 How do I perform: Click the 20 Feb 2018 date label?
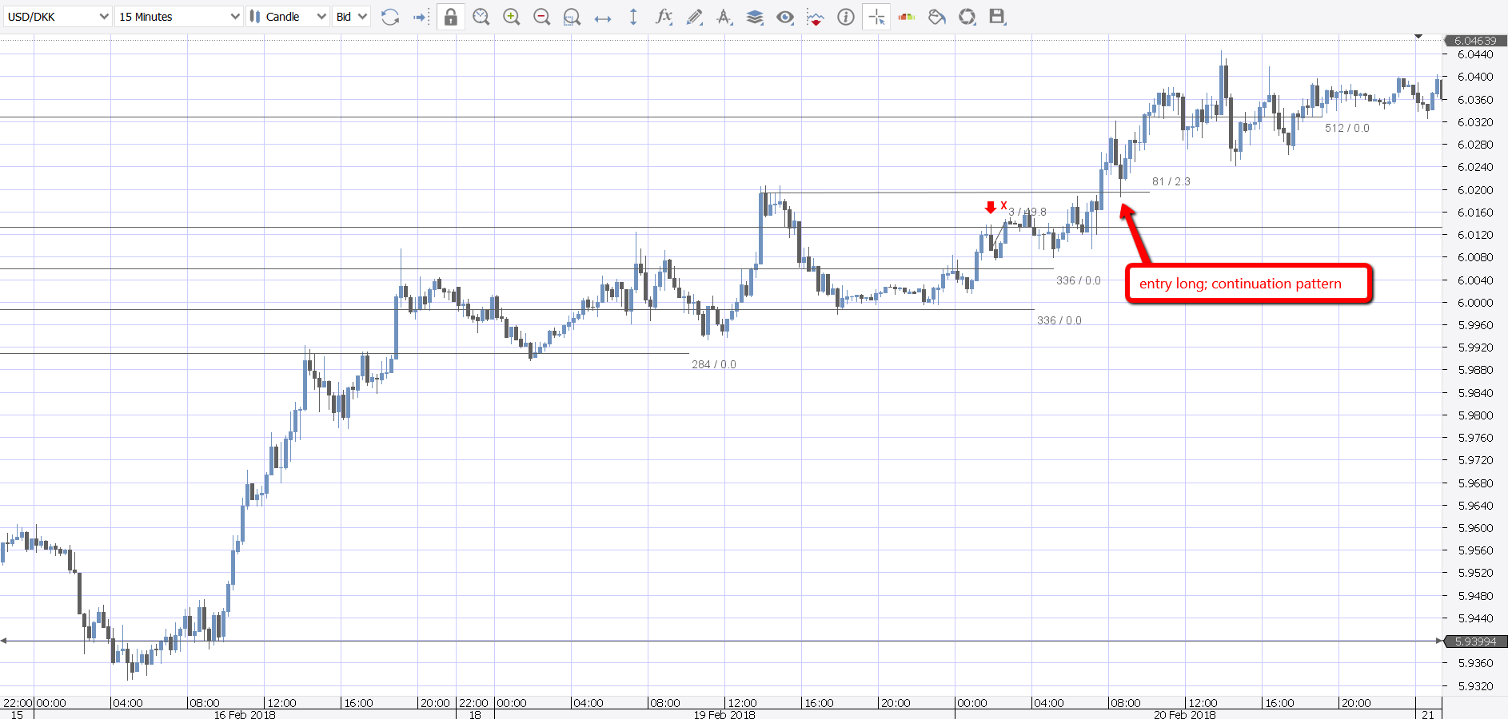1185,714
